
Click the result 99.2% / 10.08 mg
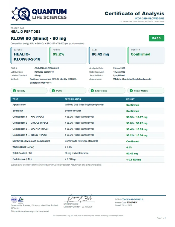137,135
